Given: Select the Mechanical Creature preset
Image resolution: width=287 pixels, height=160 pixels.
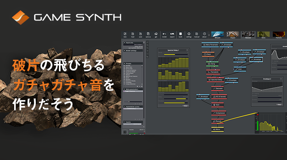Looking at the screenshot, I should click(x=132, y=76).
